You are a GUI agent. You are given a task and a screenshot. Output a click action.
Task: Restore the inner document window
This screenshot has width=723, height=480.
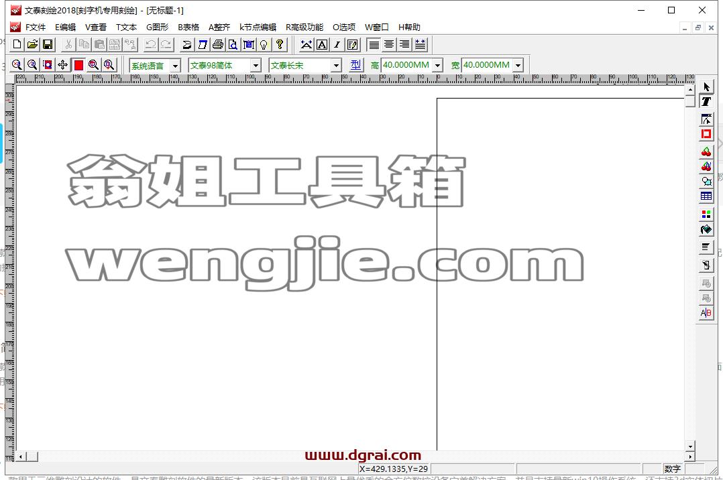coord(698,27)
